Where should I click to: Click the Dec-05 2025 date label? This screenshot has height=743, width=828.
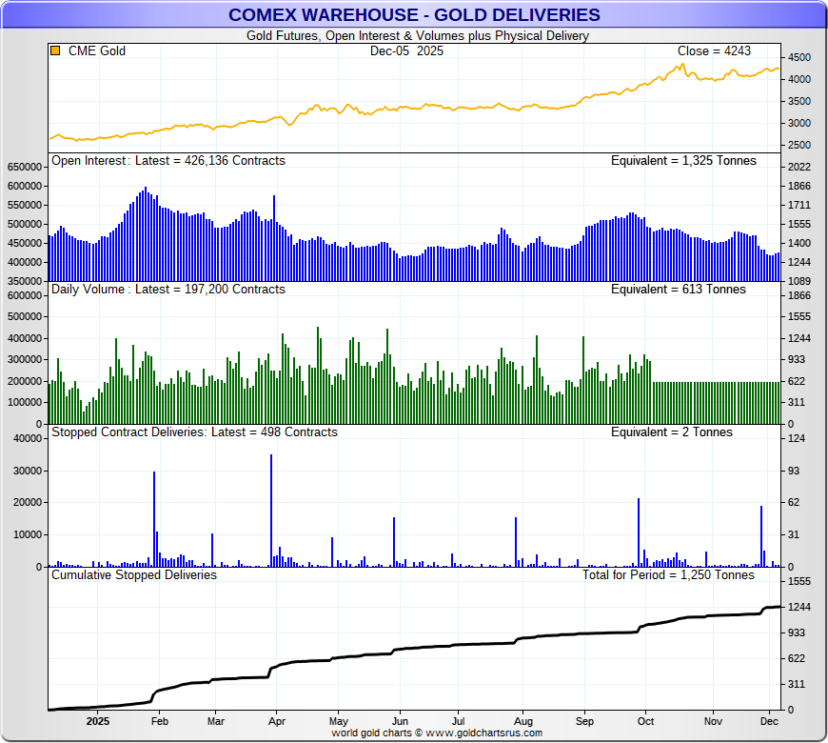pyautogui.click(x=406, y=50)
